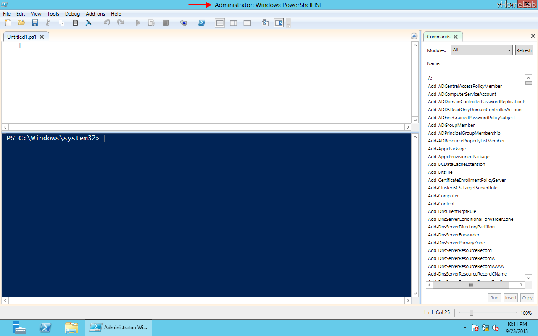This screenshot has height=336, width=538.
Task: Click the Refresh button in Commands pane
Action: [x=524, y=50]
